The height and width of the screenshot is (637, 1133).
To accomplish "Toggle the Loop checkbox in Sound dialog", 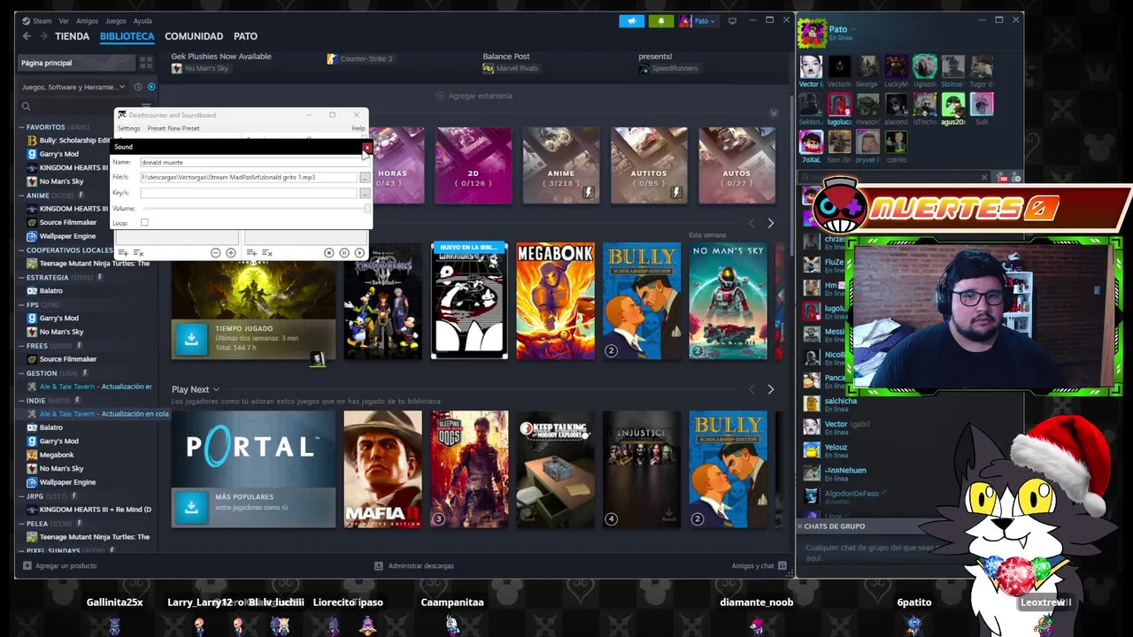I will [x=144, y=223].
